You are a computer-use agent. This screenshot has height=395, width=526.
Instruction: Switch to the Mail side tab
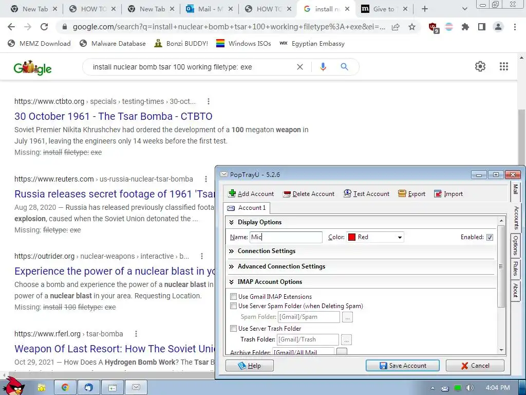coord(516,189)
